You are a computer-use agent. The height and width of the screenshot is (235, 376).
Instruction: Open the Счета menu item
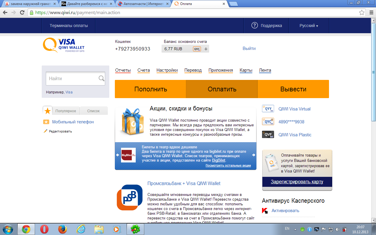(144, 70)
